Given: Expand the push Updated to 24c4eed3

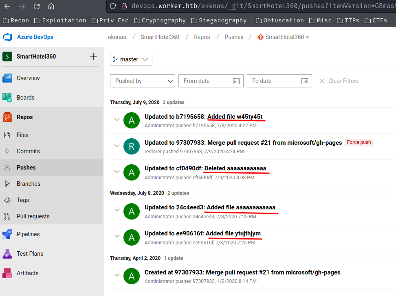Looking at the screenshot, I should tap(117, 210).
